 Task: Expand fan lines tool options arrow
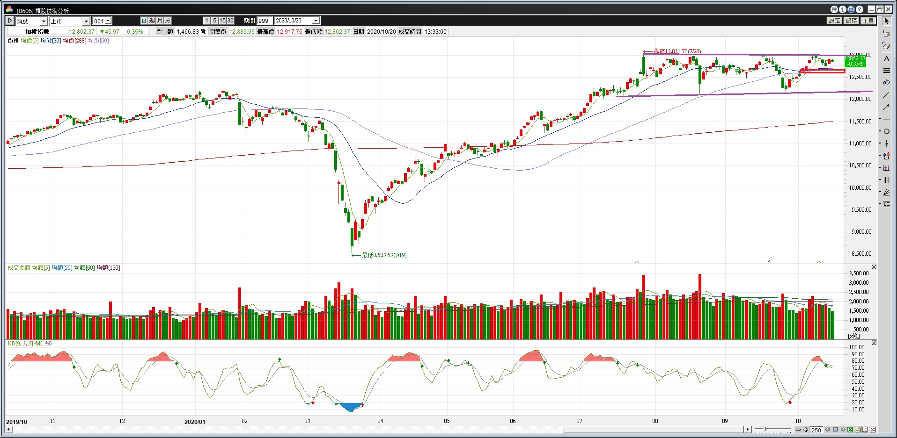click(x=880, y=192)
